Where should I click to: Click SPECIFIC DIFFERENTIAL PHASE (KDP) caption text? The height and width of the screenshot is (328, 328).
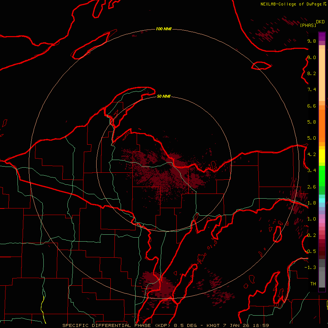point(116,325)
